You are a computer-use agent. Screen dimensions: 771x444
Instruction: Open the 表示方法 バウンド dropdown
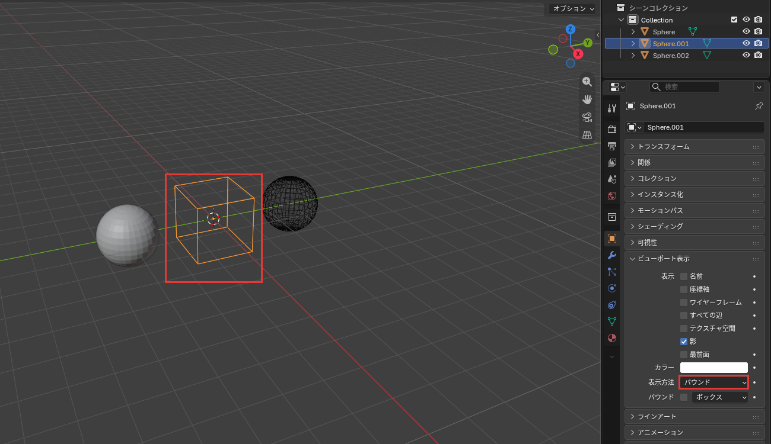point(714,382)
